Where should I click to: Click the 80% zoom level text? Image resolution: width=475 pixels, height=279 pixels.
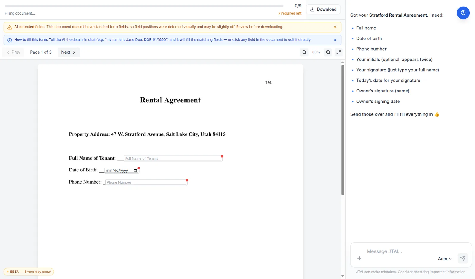click(x=316, y=52)
